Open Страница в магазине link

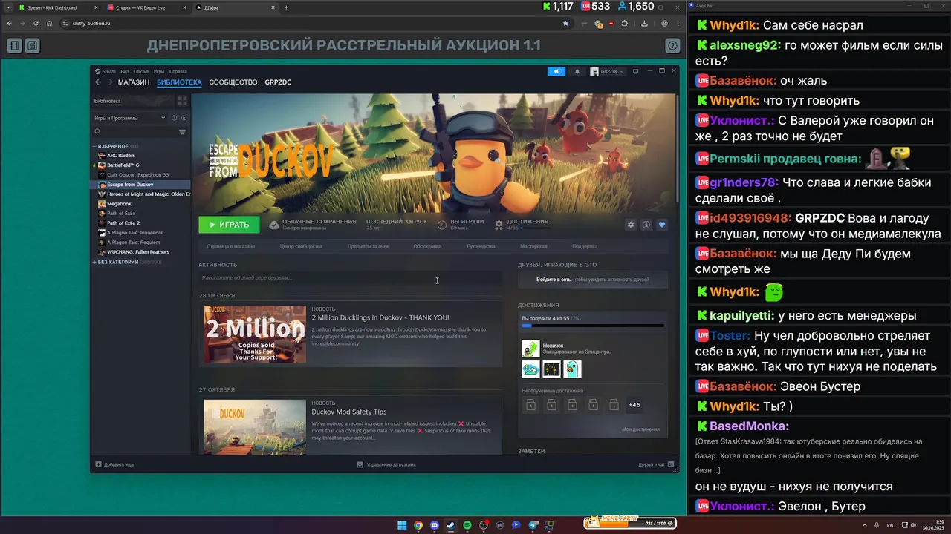(231, 246)
